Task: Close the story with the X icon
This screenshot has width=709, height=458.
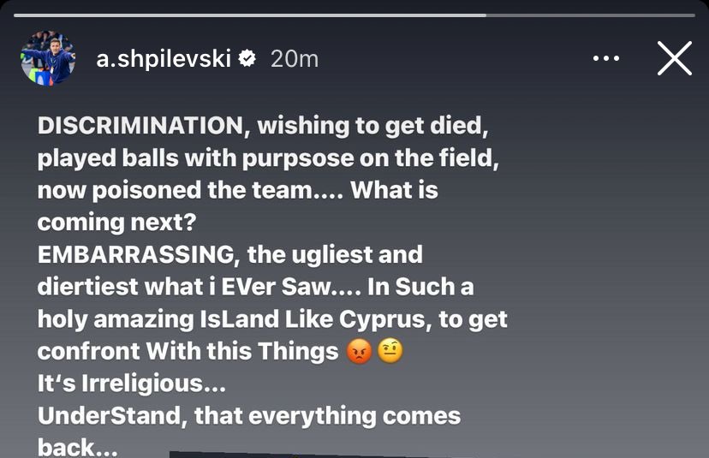Action: coord(674,58)
